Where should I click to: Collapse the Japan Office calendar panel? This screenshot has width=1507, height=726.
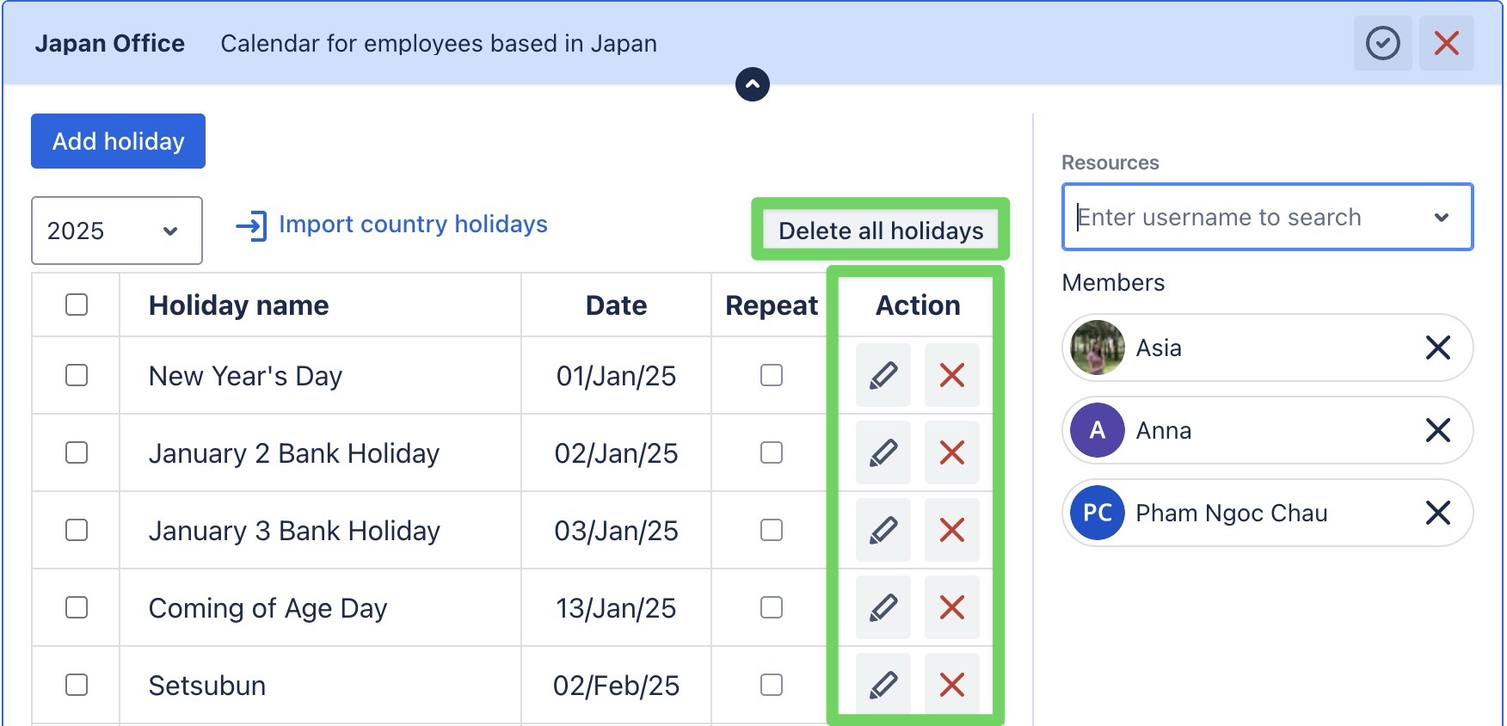point(753,84)
